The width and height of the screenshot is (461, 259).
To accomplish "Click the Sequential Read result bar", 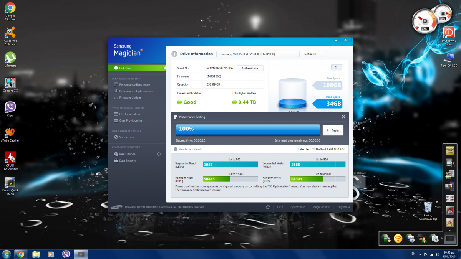I will click(x=230, y=164).
